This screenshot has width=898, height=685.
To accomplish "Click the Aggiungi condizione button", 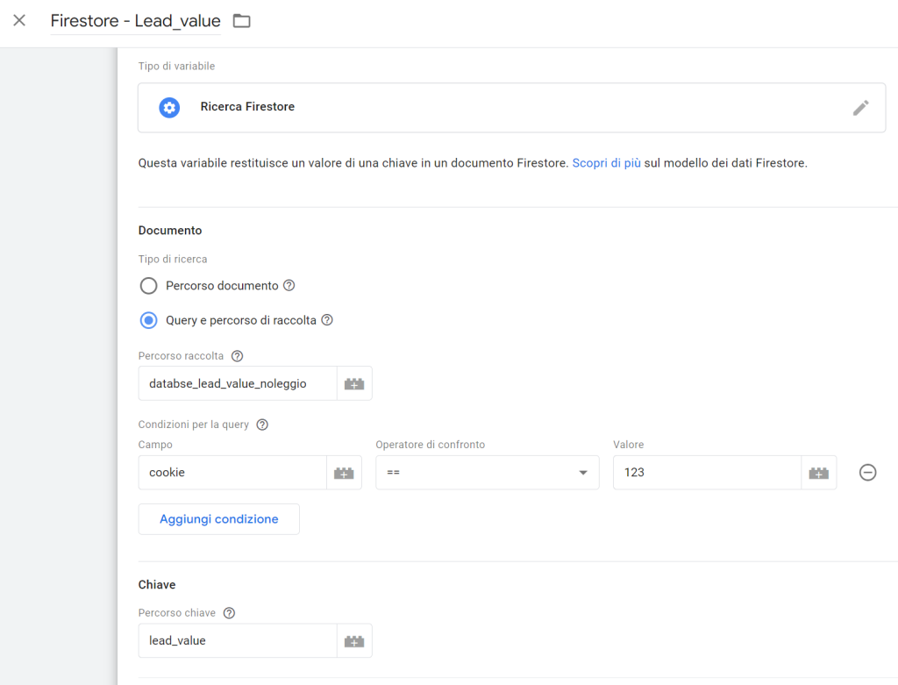I will [x=218, y=519].
